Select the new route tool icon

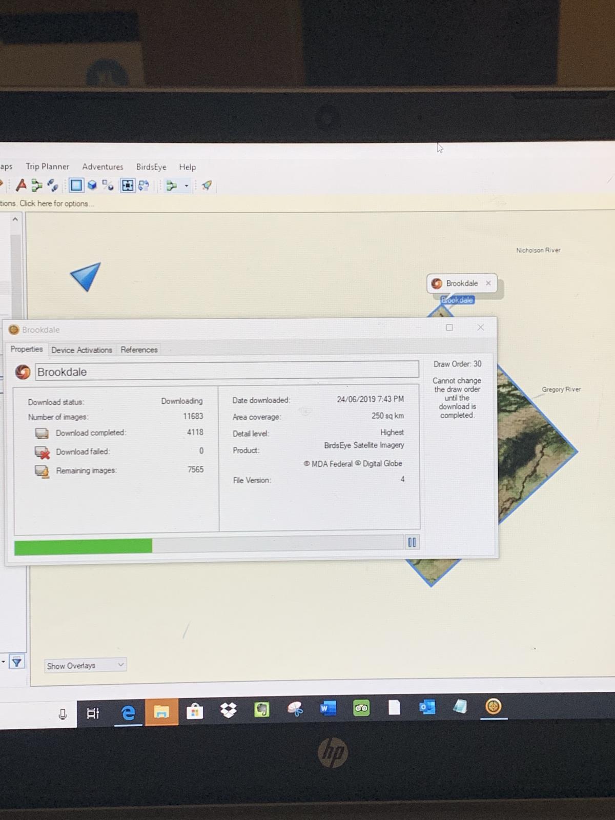point(36,185)
